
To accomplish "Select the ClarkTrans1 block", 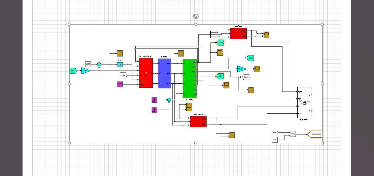I will coord(198,122).
